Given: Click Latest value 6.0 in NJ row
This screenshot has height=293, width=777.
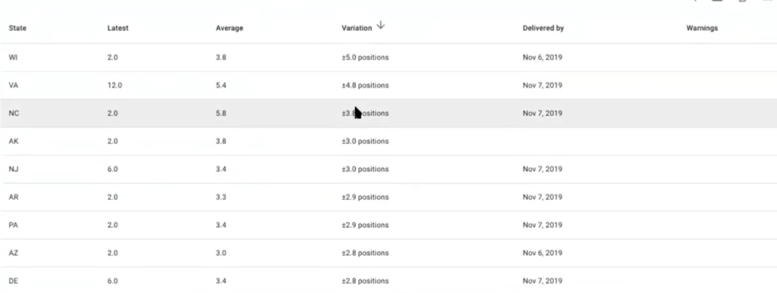Looking at the screenshot, I should point(112,169).
